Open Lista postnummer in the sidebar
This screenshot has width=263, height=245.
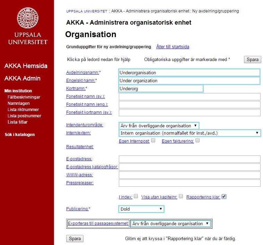click(x=24, y=116)
